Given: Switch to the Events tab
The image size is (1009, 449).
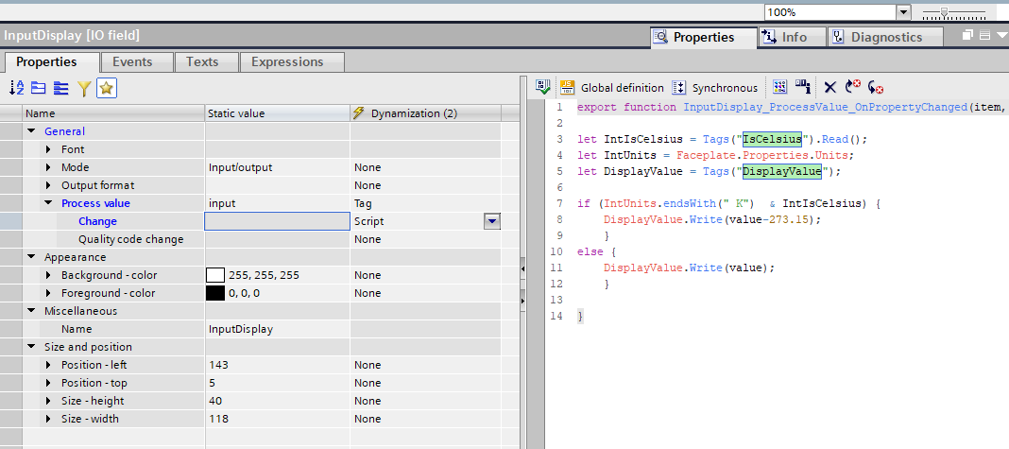Looking at the screenshot, I should (132, 62).
